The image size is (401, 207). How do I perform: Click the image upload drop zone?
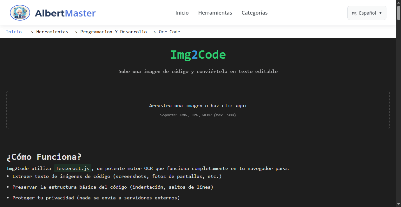click(x=198, y=110)
